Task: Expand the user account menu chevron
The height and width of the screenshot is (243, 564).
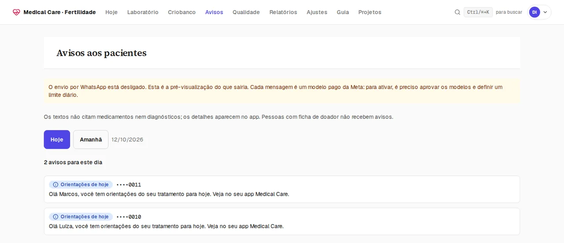Action: (545, 12)
